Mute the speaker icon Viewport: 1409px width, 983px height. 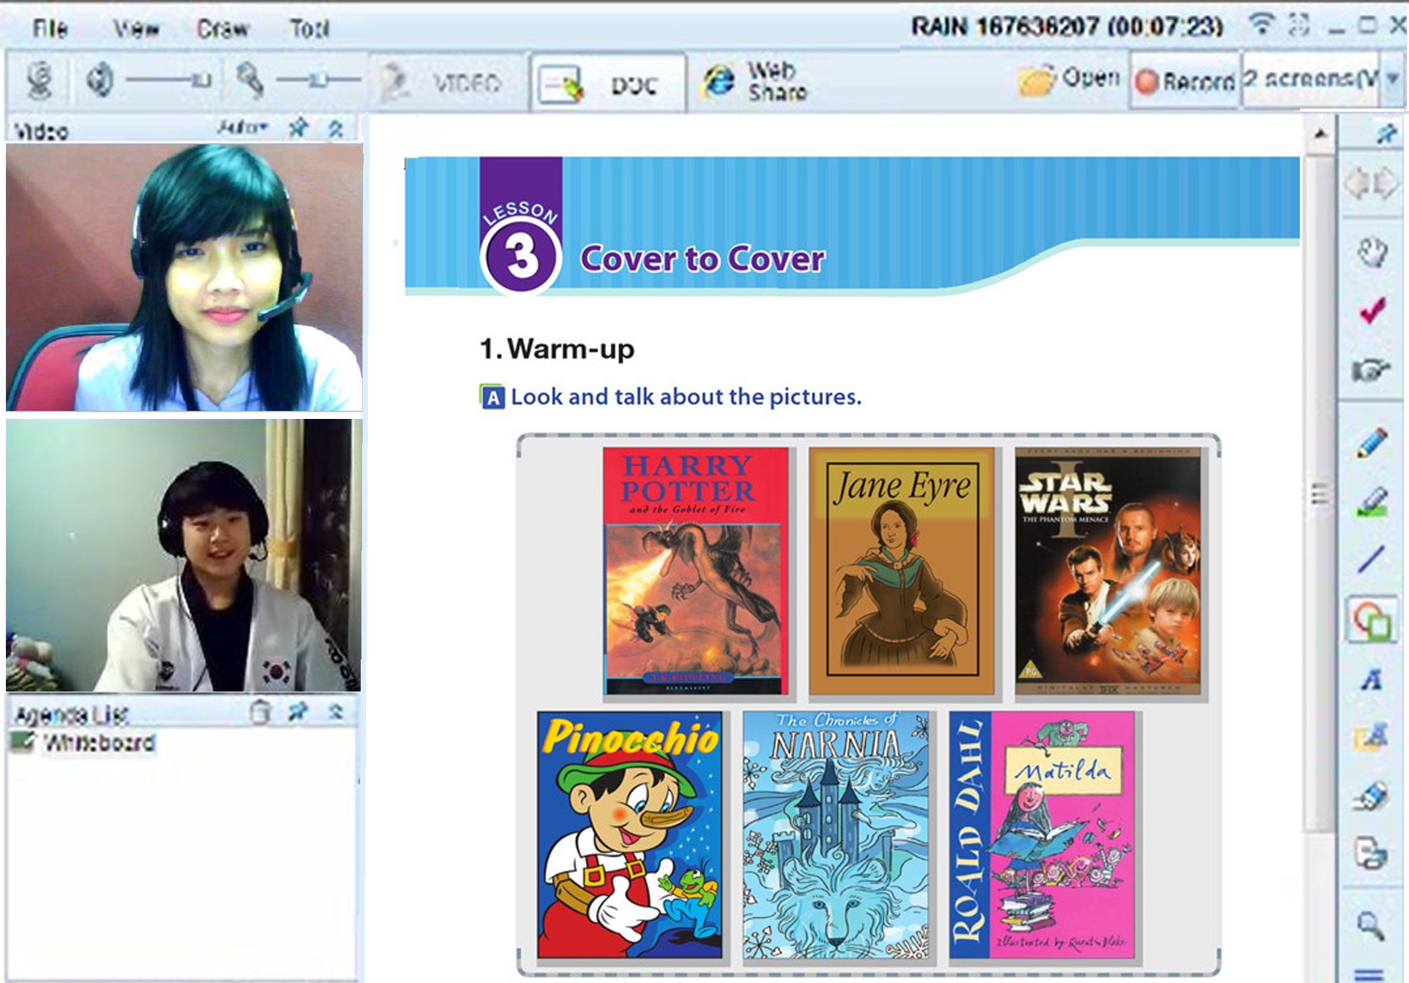coord(100,81)
